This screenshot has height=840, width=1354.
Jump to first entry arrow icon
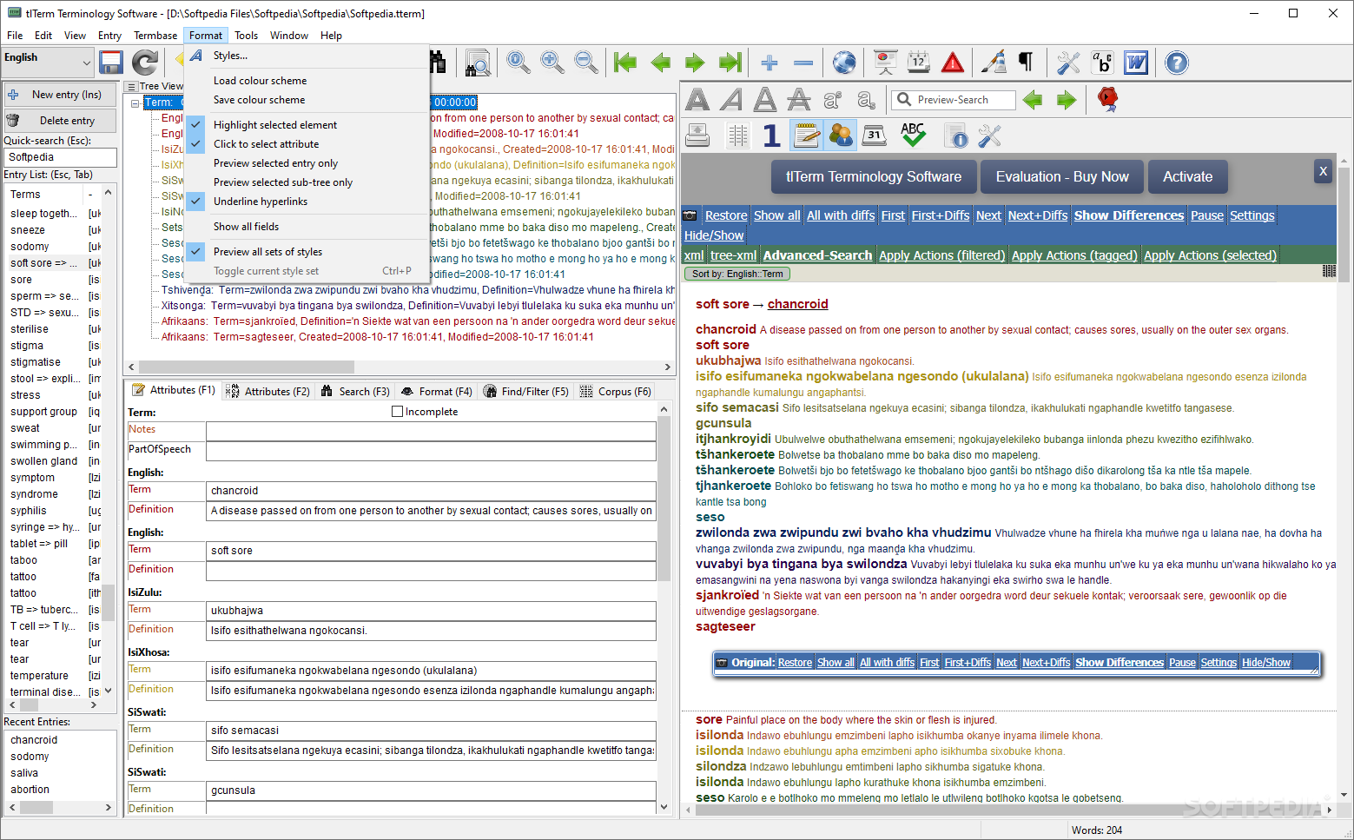pos(625,63)
